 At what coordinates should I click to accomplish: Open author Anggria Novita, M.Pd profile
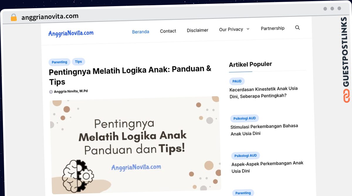71,91
